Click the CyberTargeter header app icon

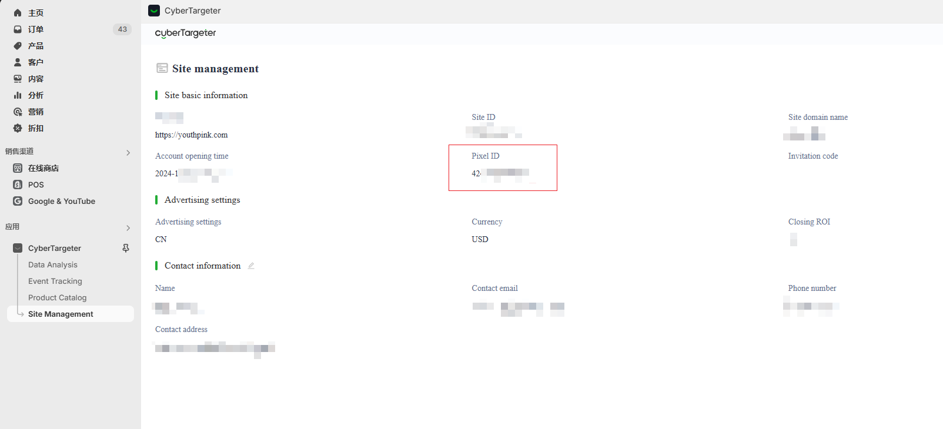click(x=154, y=11)
